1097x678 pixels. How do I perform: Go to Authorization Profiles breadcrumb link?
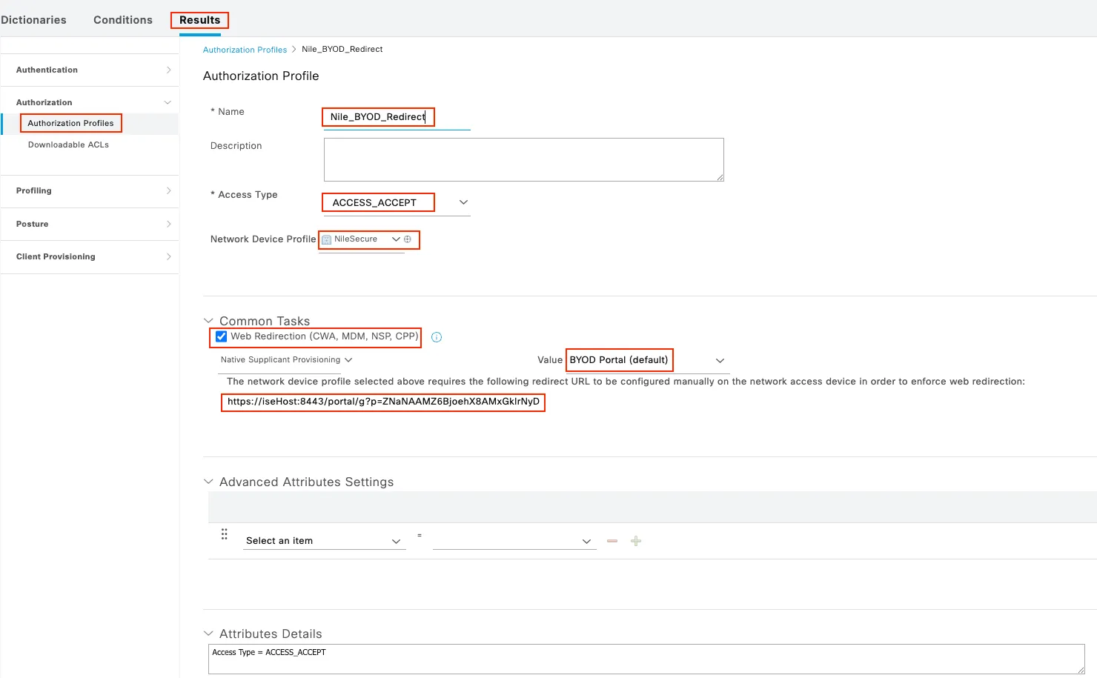click(x=245, y=50)
